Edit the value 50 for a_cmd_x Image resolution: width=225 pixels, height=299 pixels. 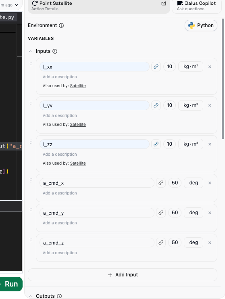(x=175, y=183)
